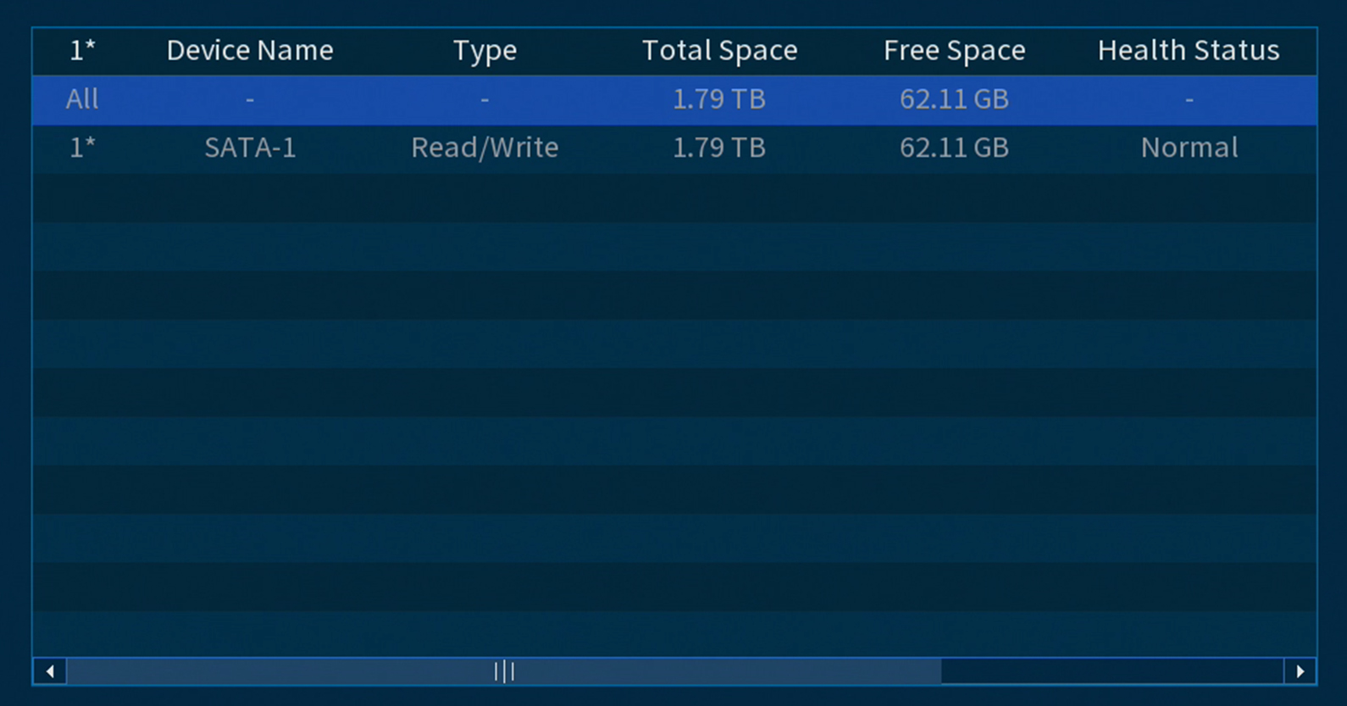Click the Free Space column header
Viewport: 1347px width, 706px height.
[954, 51]
